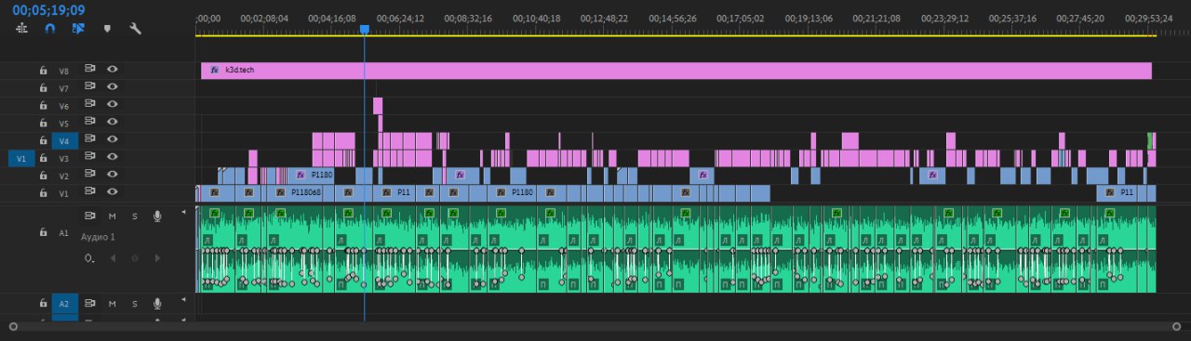Image resolution: width=1191 pixels, height=341 pixels.
Task: Open Timeline Display Settings wrench
Action: (135, 28)
